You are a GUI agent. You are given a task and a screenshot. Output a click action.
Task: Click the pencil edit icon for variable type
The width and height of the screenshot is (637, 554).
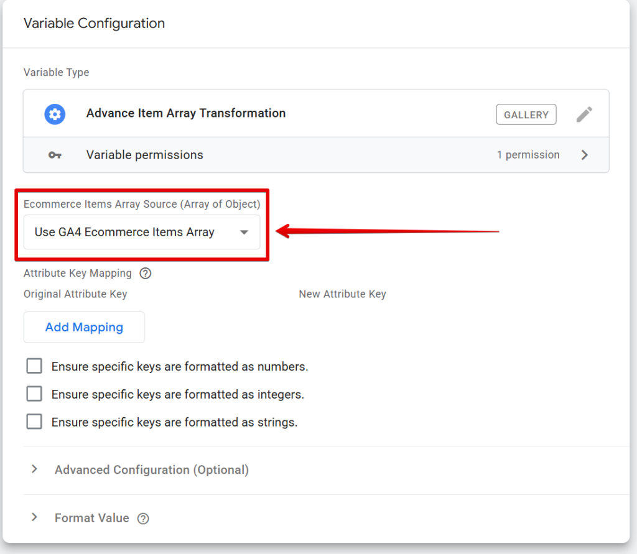click(584, 114)
